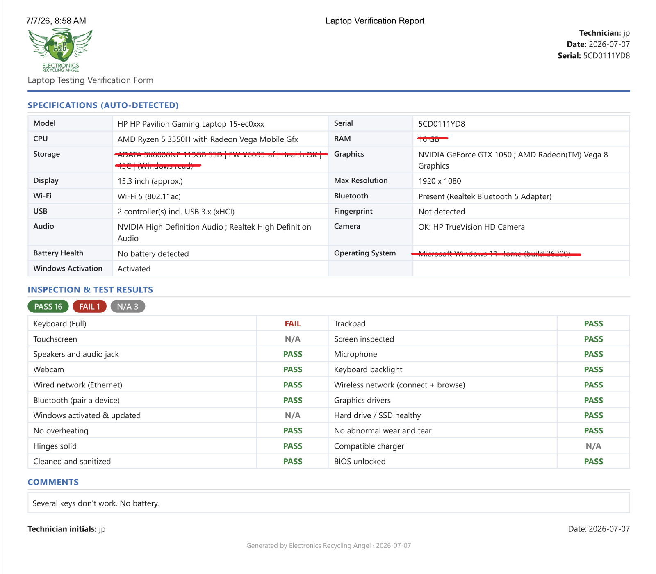The image size is (656, 574).
Task: Click the AMD Ryzen 5 3550H CPU value
Action: (x=207, y=139)
